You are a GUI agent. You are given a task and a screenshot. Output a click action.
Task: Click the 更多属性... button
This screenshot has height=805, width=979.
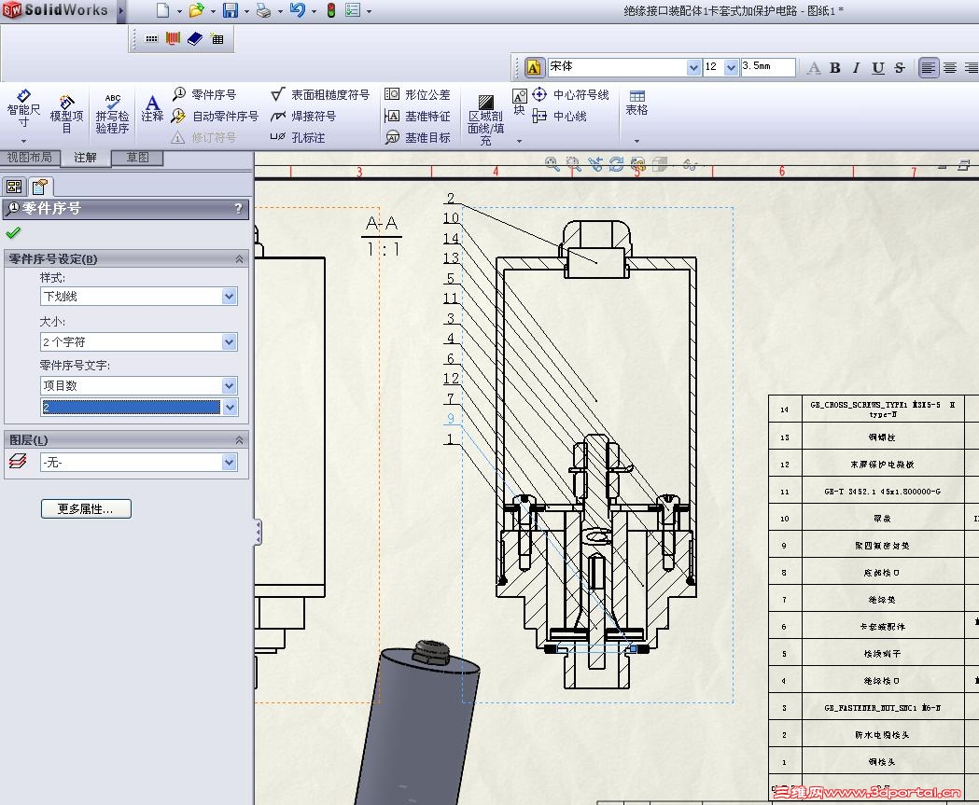[86, 509]
